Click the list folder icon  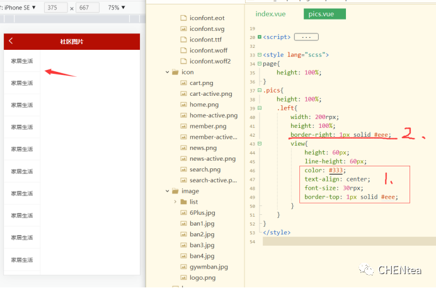point(184,202)
